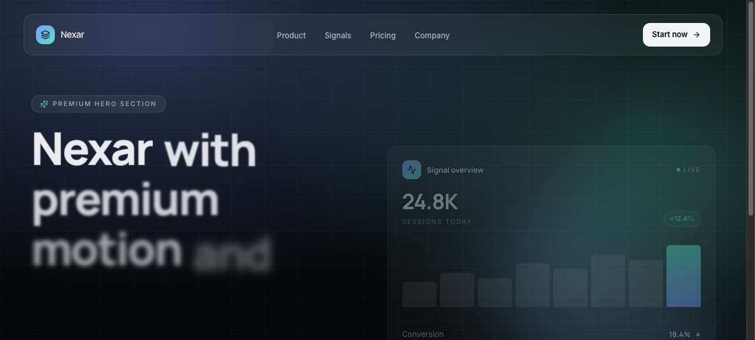Click the Nexar with headline text

click(x=145, y=150)
